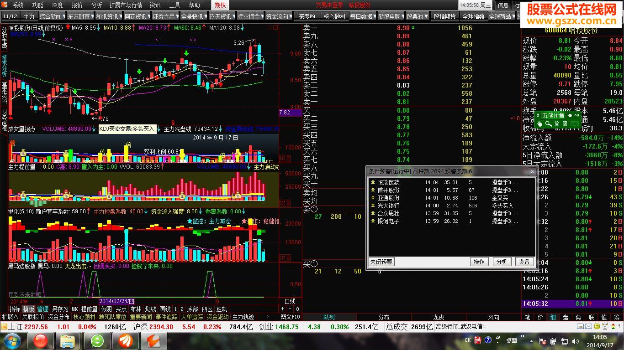Open File Explorer from the taskbar
624x350 pixels.
(69, 341)
